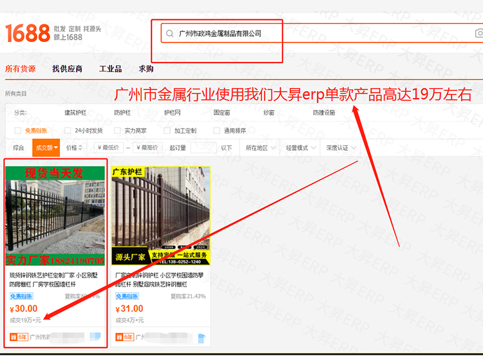The image size is (483, 356).
Task: Toggle 免费赊账 checkbox
Action: point(18,131)
